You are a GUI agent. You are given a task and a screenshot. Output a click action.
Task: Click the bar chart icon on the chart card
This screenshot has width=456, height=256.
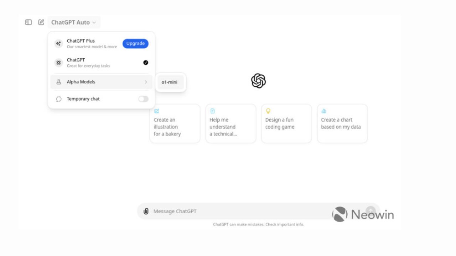[x=324, y=111]
